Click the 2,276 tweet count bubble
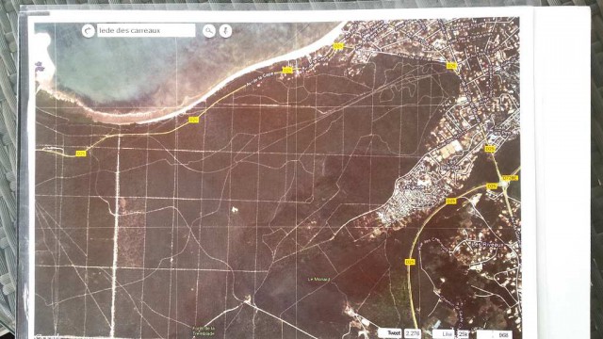Viewport: 603px width, 339px height. click(x=413, y=333)
